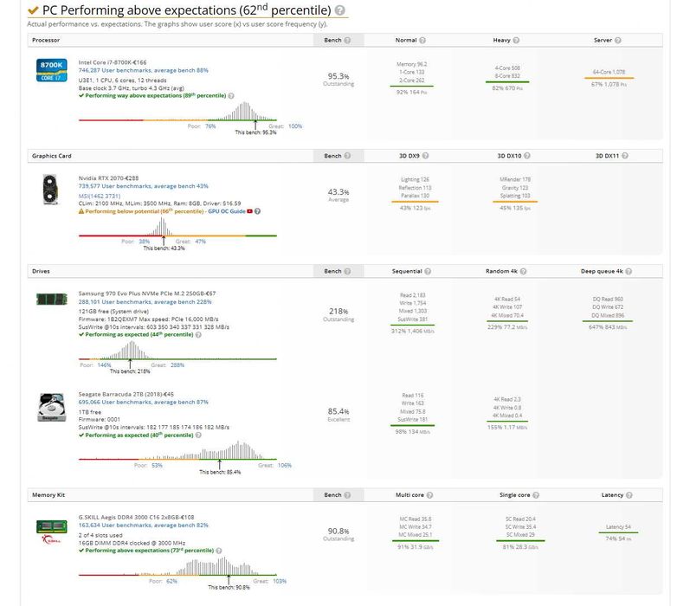Open the GPU OC Guide link

click(x=227, y=211)
